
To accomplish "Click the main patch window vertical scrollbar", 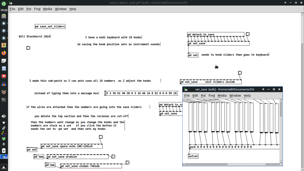I will [303, 29].
